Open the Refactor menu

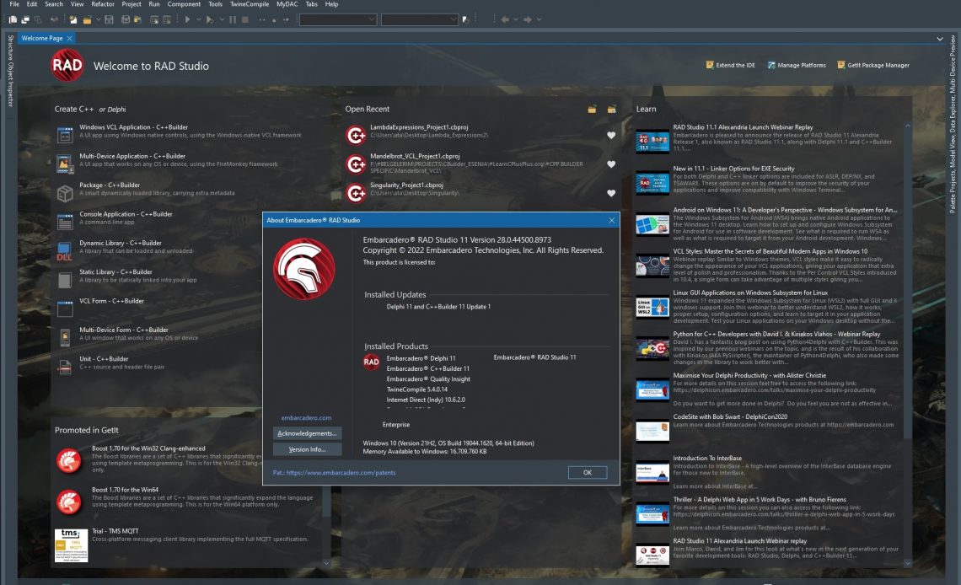[103, 4]
